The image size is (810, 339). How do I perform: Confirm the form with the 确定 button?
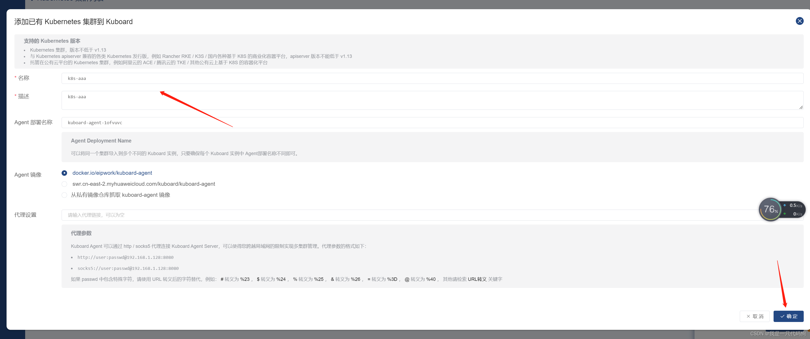tap(789, 316)
